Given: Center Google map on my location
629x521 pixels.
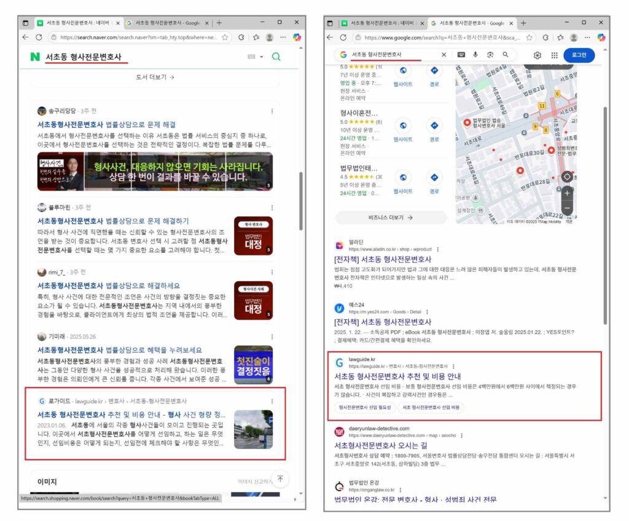Looking at the screenshot, I should [x=567, y=177].
